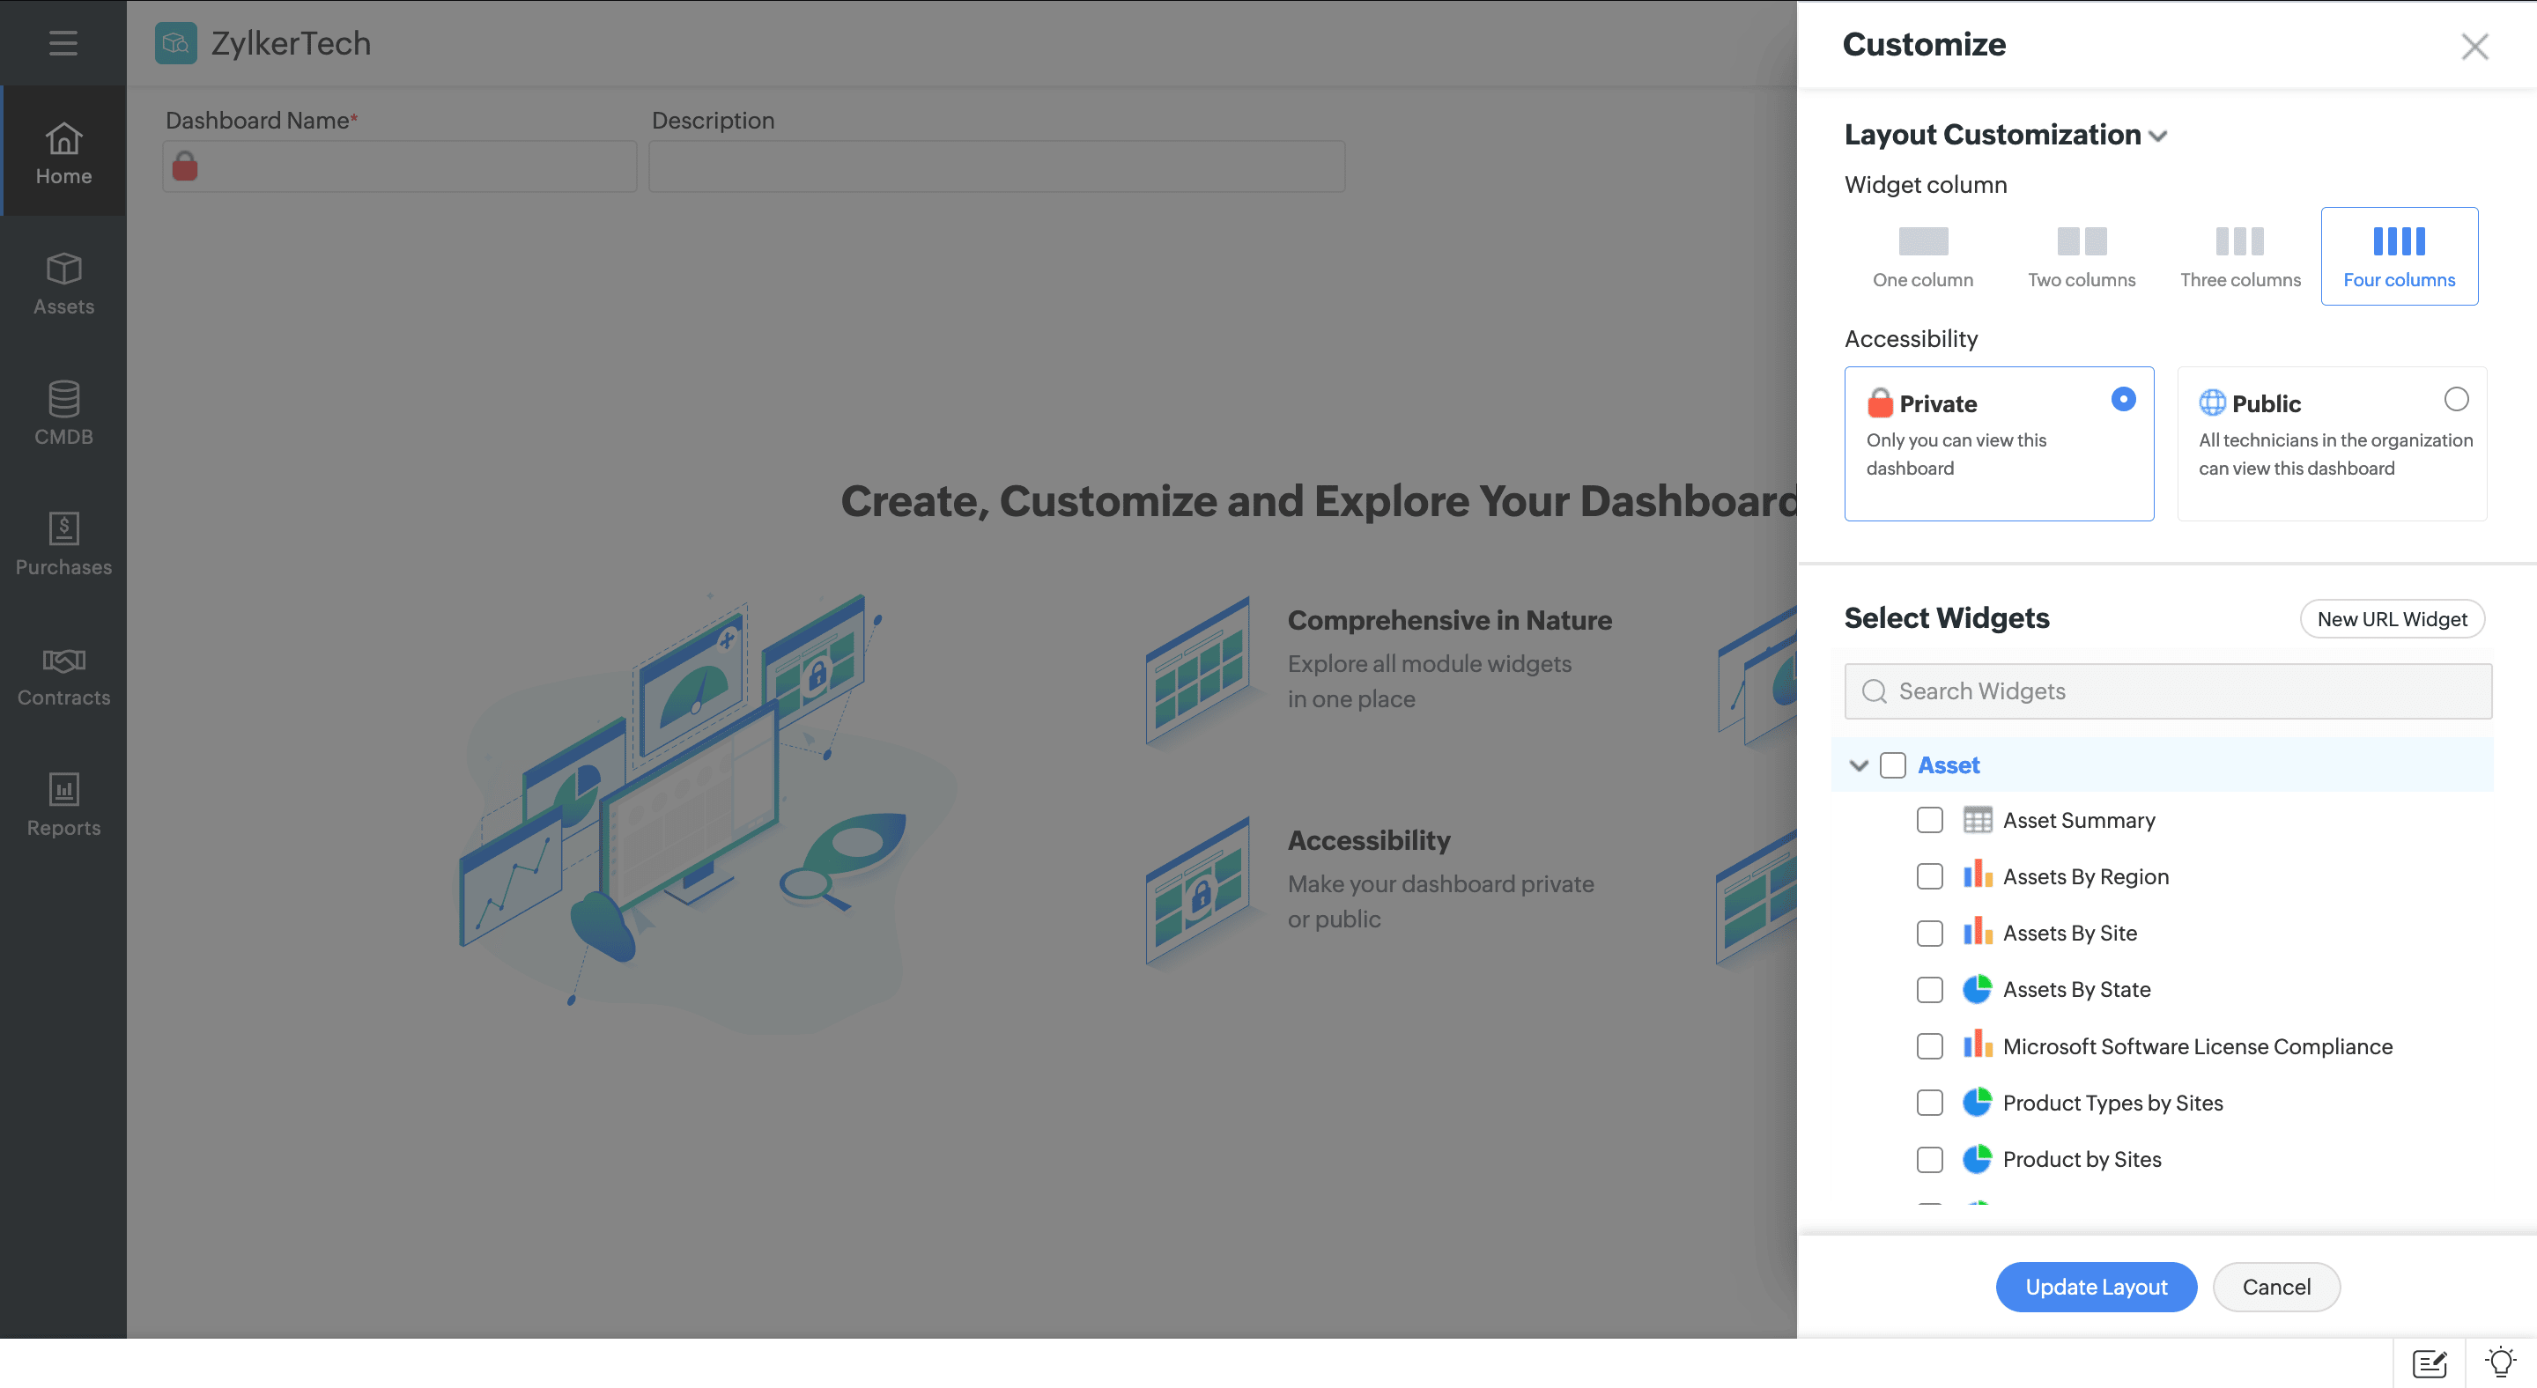Open the CMDB module icon
The image size is (2537, 1388).
63,399
